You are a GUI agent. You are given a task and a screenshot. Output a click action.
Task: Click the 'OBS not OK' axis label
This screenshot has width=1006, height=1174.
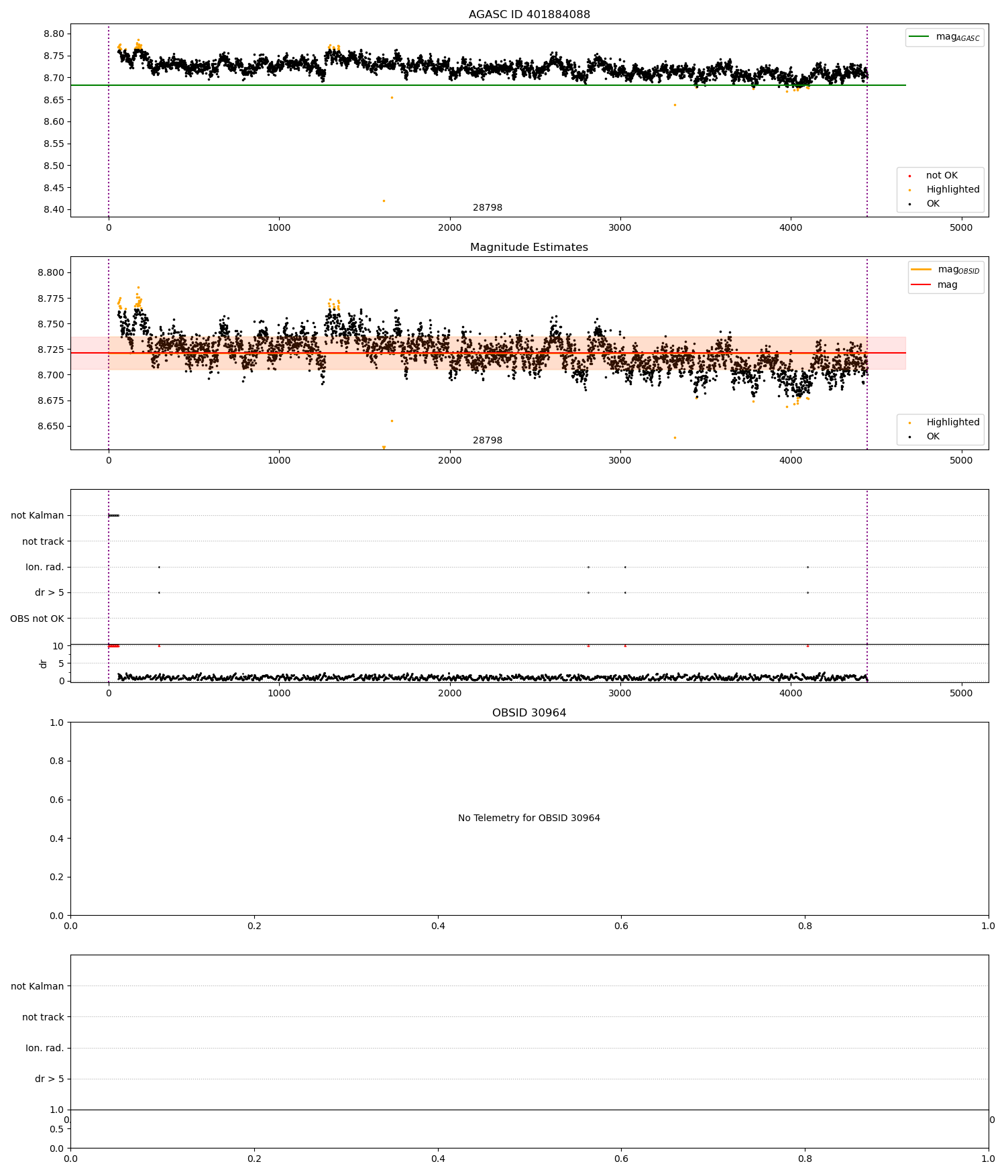[x=37, y=619]
